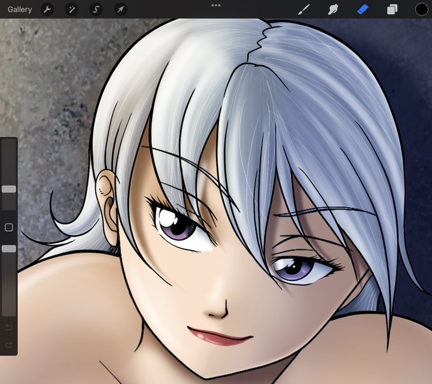Return to the Gallery

(x=20, y=10)
